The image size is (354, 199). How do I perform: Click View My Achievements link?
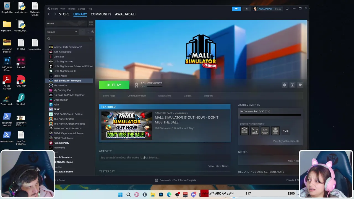point(286,141)
